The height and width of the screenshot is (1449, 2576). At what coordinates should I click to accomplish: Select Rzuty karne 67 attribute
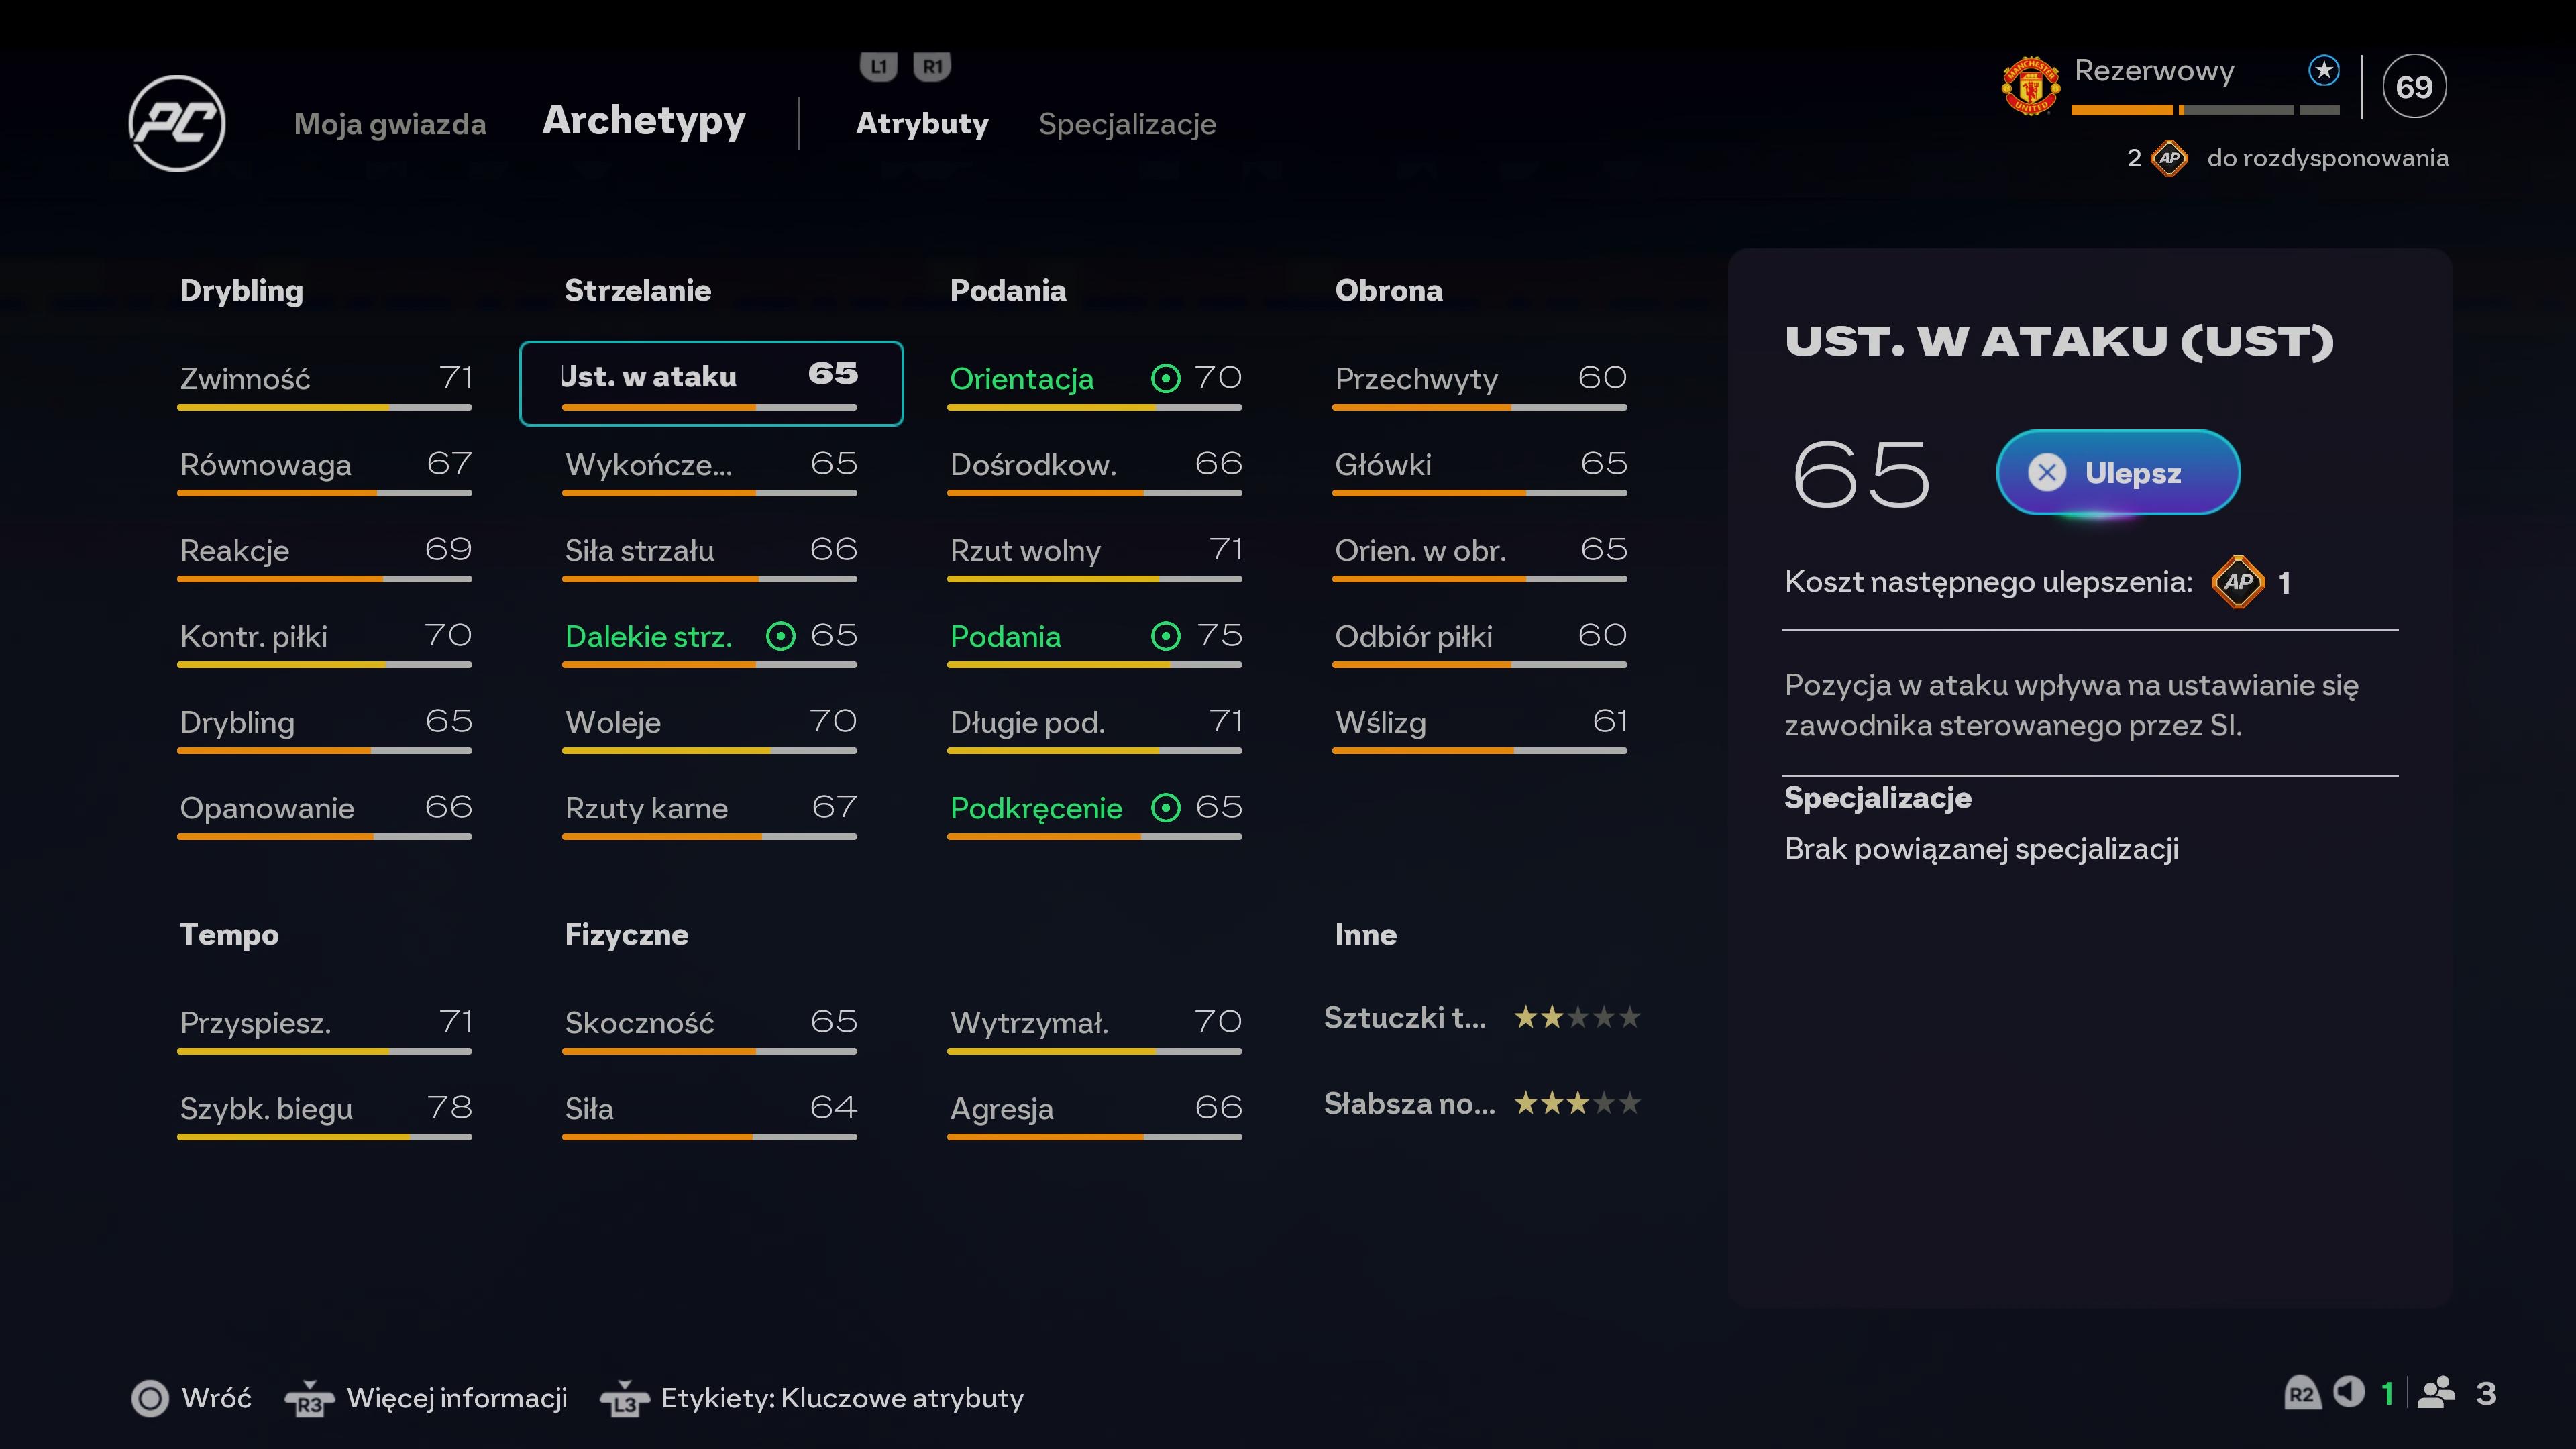click(710, 815)
